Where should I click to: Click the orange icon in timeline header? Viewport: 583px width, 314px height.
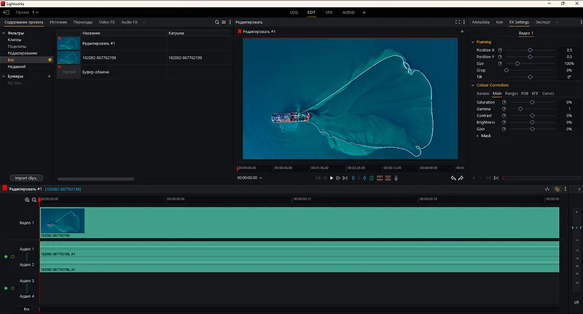(557, 189)
